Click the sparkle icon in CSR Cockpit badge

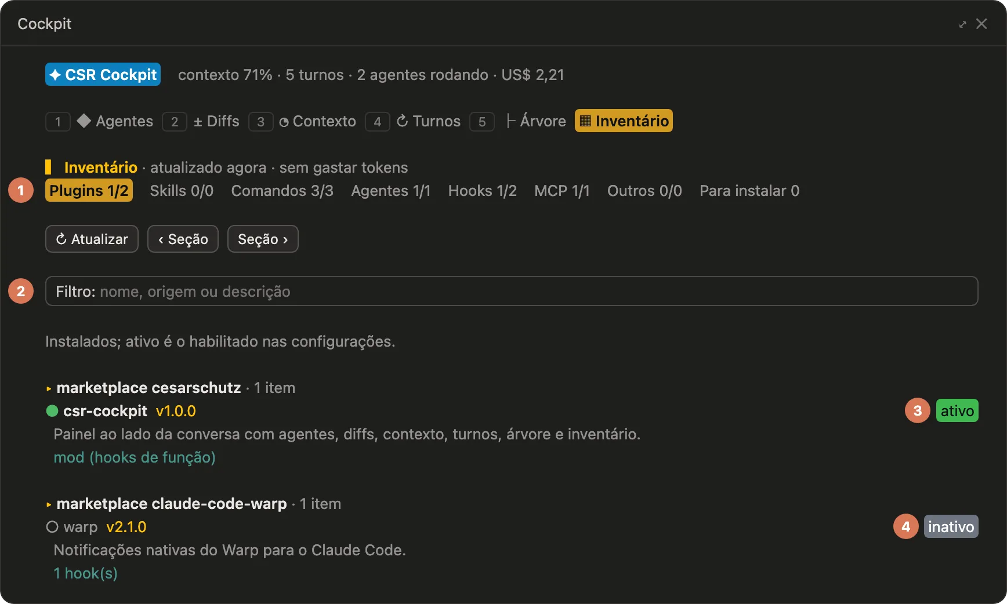(x=55, y=75)
